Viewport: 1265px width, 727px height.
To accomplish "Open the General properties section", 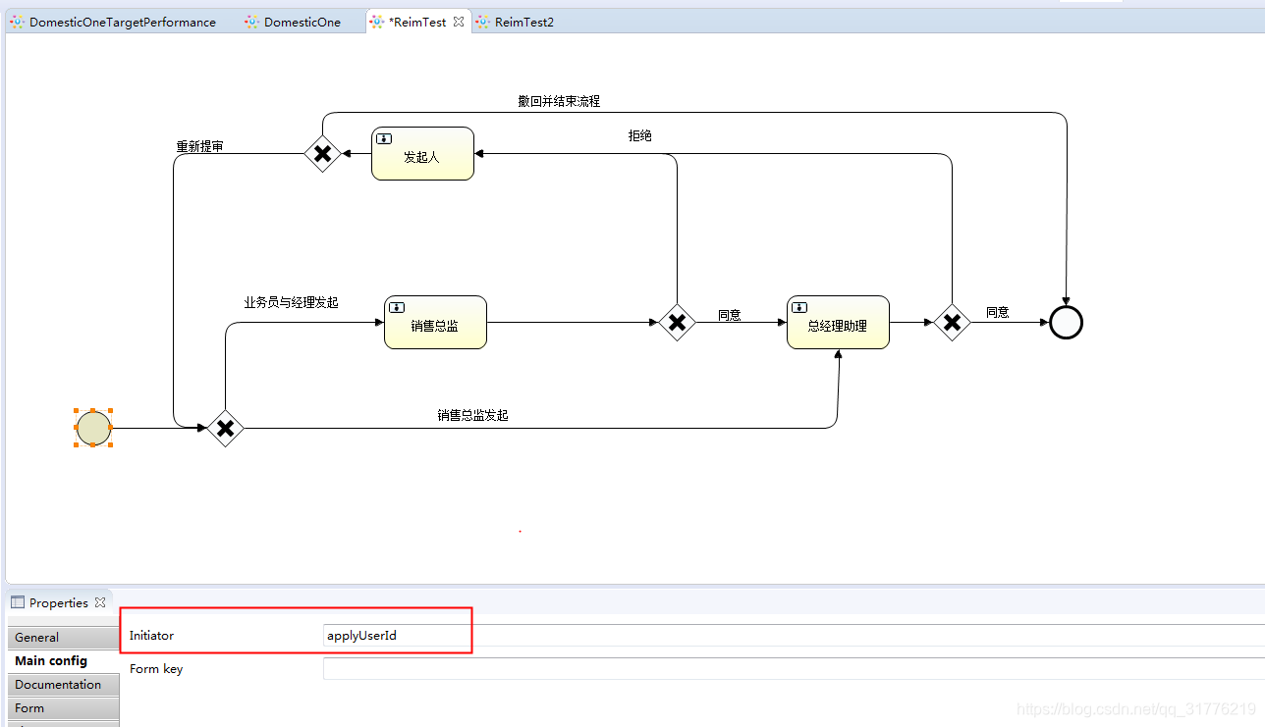I will (x=64, y=637).
